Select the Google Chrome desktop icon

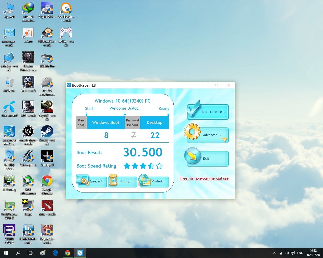(47, 185)
